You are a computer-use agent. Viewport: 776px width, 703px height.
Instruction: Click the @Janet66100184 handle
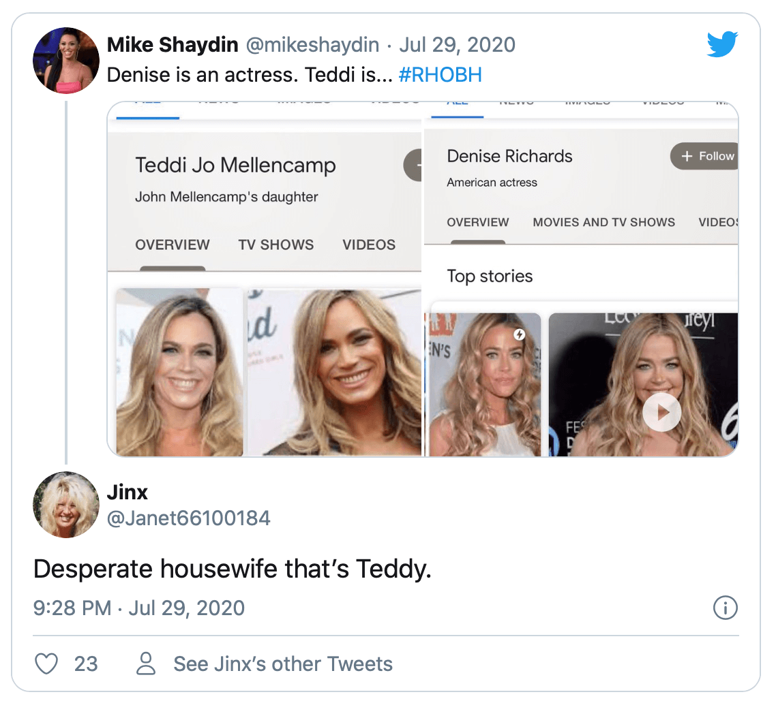189,518
